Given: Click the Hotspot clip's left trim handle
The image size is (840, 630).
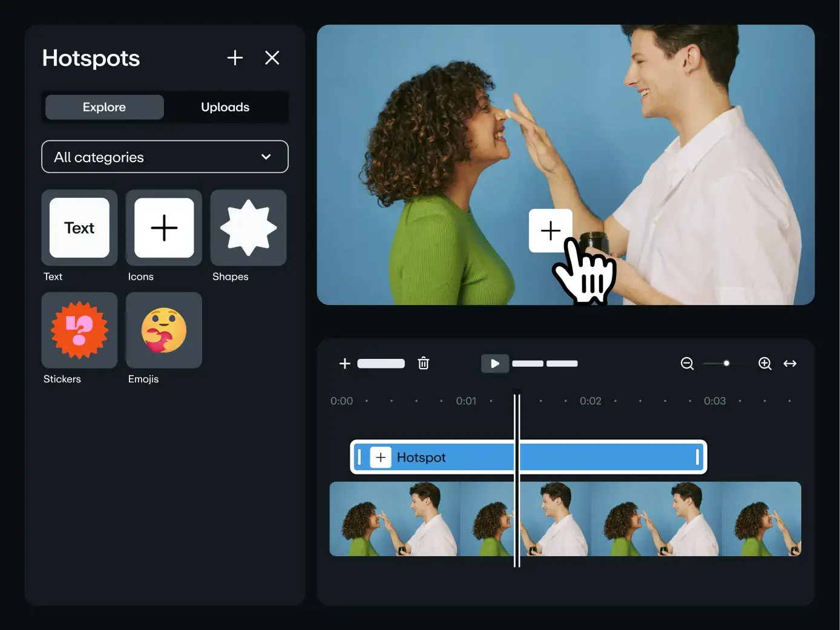Looking at the screenshot, I should point(359,457).
